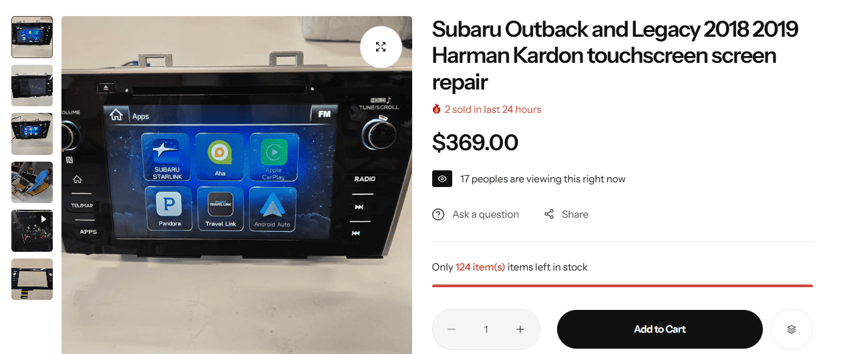The width and height of the screenshot is (845, 354).
Task: Select the third product thumbnail
Action: [32, 134]
